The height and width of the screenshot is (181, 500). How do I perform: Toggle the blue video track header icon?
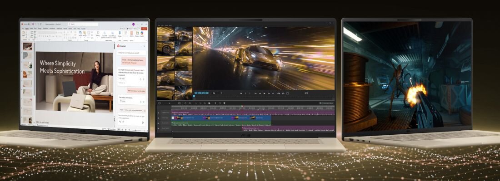tap(159, 118)
